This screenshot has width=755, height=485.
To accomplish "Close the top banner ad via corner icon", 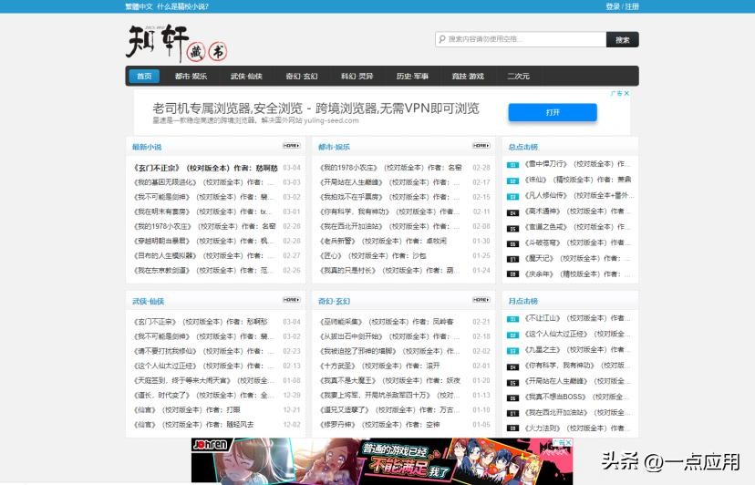I will [626, 93].
